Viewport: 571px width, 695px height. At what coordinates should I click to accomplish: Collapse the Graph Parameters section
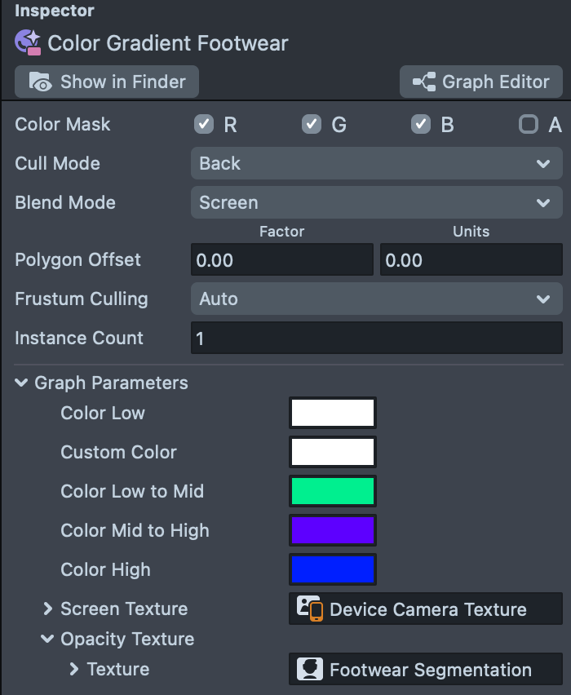[x=21, y=383]
